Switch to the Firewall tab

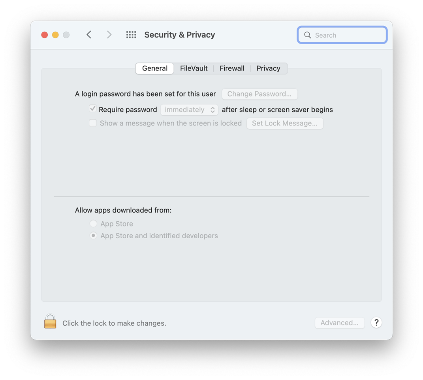tap(232, 68)
